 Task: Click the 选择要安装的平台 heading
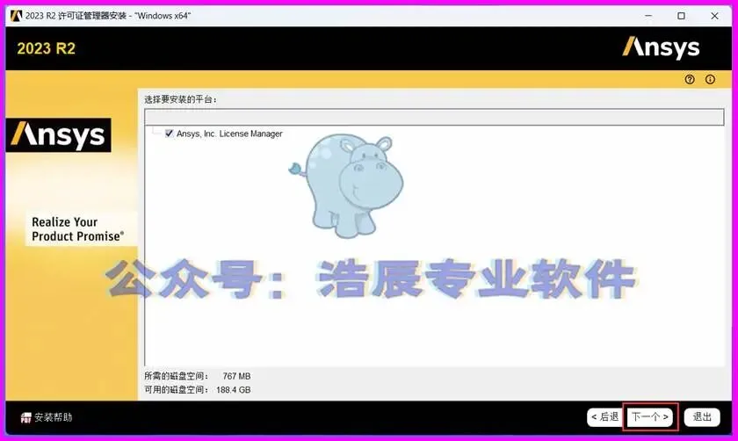(x=180, y=99)
